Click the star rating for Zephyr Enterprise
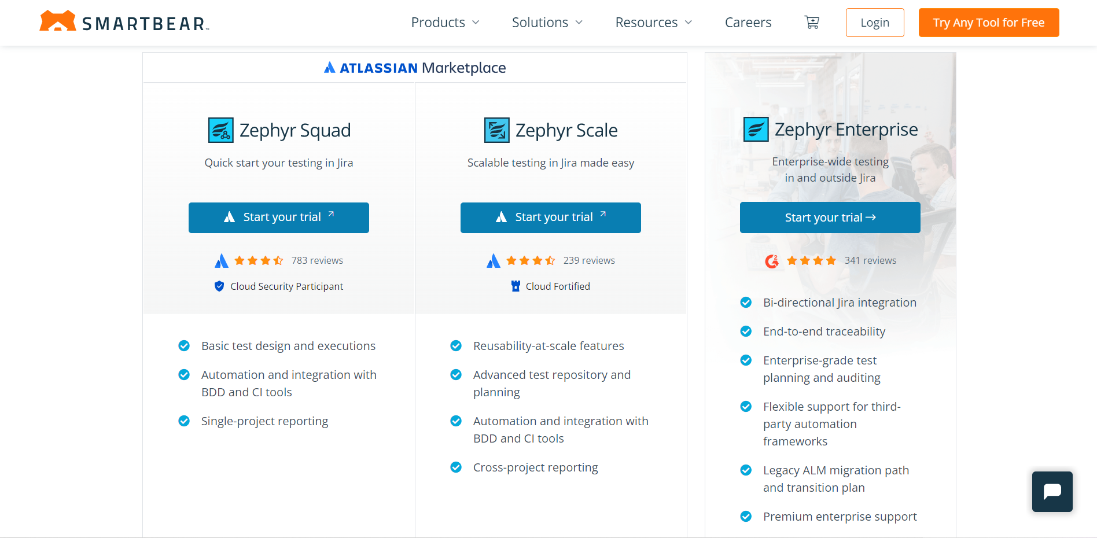 click(812, 261)
